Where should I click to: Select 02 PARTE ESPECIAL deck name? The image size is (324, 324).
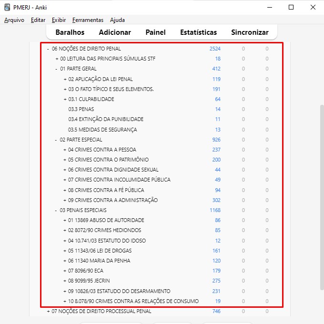point(81,140)
